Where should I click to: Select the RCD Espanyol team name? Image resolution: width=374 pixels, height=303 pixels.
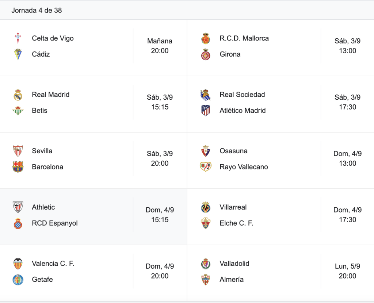point(55,223)
